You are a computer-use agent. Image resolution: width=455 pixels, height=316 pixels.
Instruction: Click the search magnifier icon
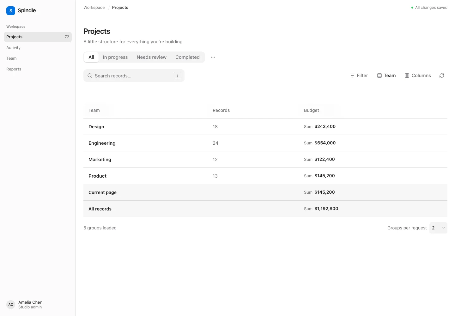(x=90, y=76)
